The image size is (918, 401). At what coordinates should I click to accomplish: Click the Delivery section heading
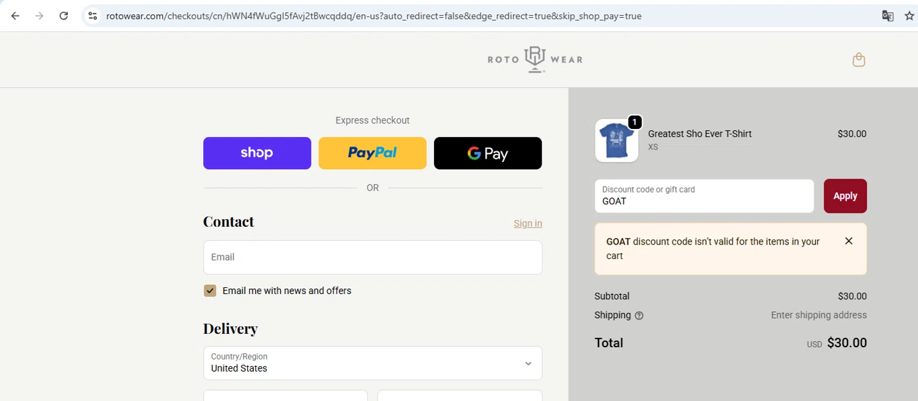[x=230, y=329]
